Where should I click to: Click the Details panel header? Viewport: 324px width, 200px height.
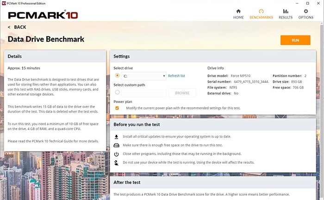(55, 56)
